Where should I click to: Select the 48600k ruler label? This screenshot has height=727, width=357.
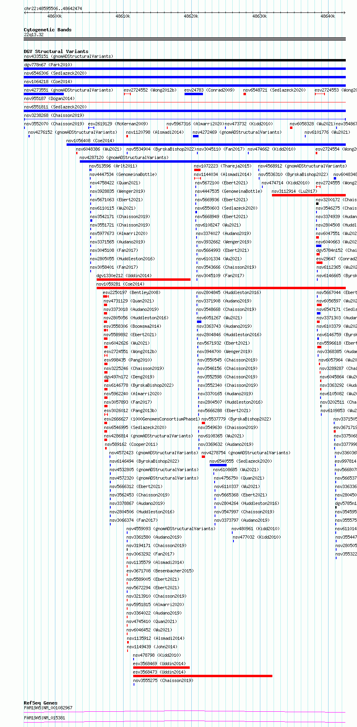point(55,16)
